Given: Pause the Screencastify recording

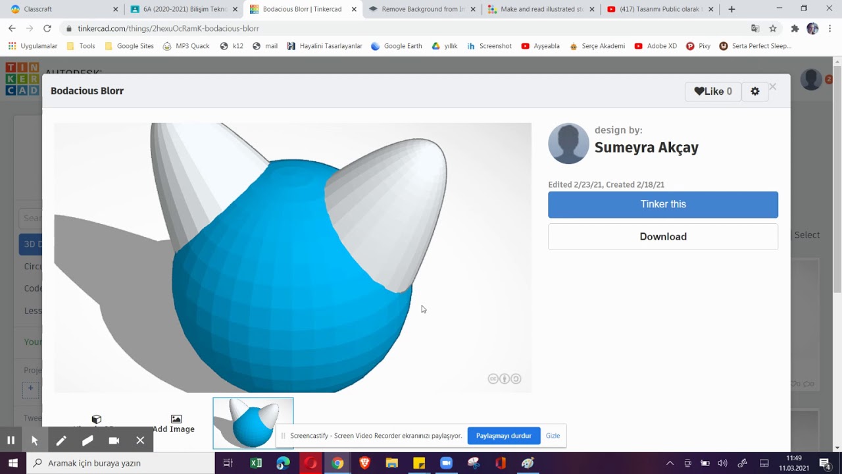Looking at the screenshot, I should click(x=11, y=440).
